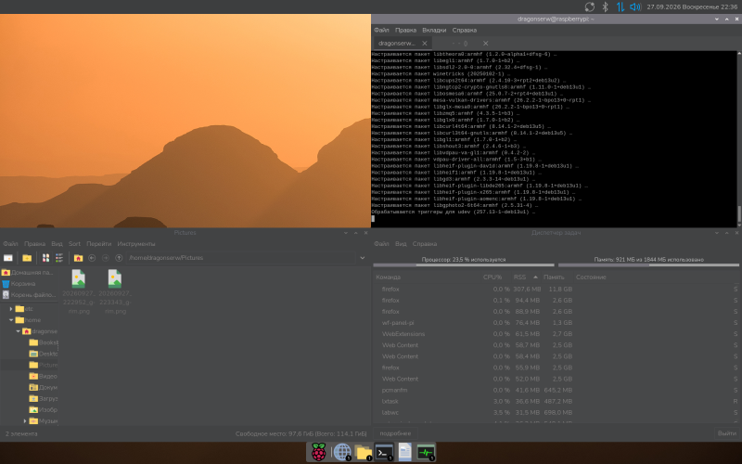Screen dimensions: 742x464
Task: Toggle RSS column sort arrow in task manager
Action: pyautogui.click(x=535, y=277)
